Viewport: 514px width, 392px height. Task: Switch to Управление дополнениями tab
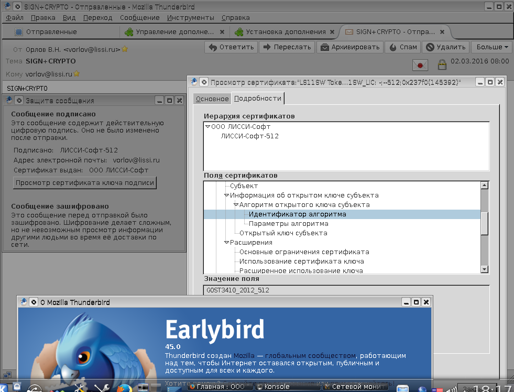click(x=174, y=32)
